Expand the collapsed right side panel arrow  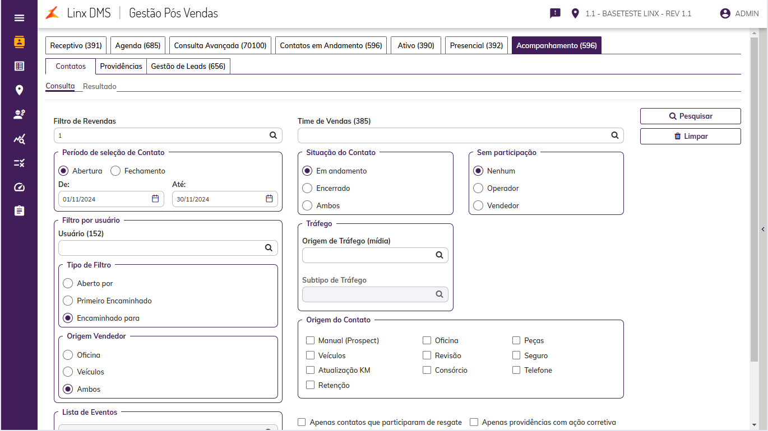point(763,229)
